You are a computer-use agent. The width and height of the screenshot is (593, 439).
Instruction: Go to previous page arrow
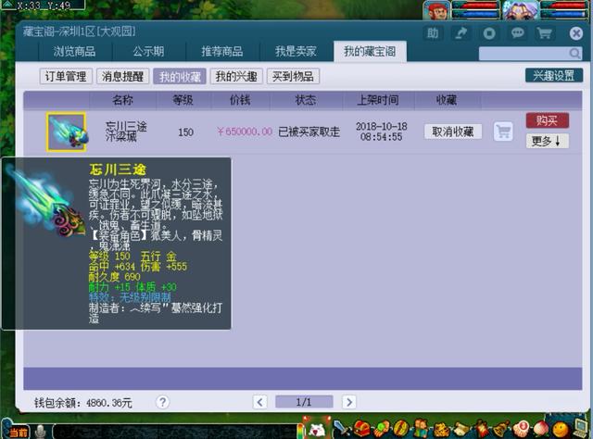pyautogui.click(x=259, y=402)
